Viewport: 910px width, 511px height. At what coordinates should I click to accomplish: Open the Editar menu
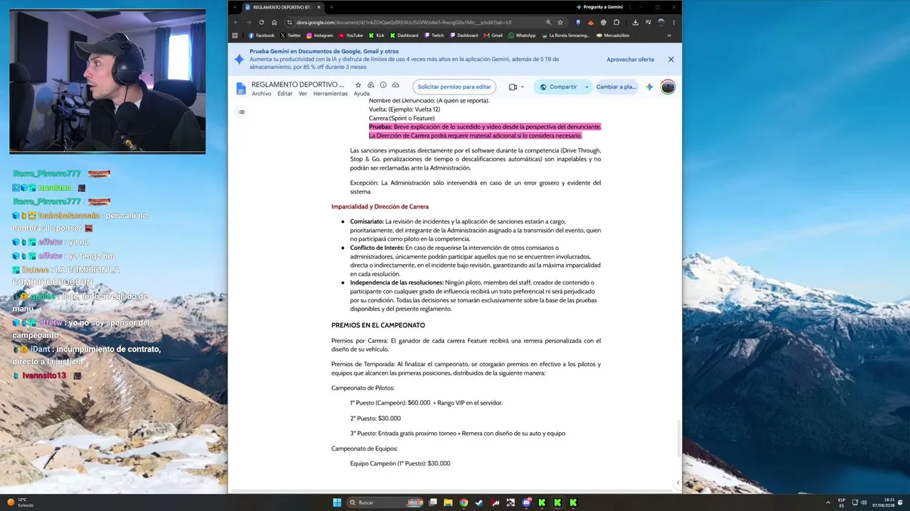284,94
